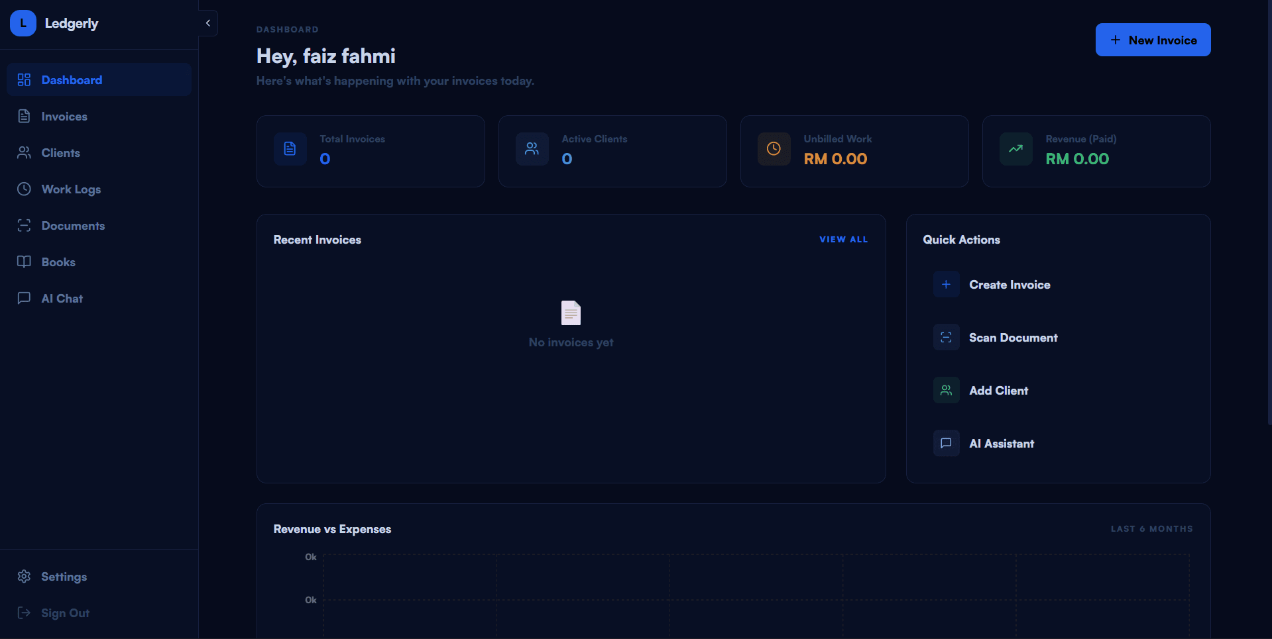1272x639 pixels.
Task: Click the LAST 6 MONTHS label
Action: [x=1152, y=528]
